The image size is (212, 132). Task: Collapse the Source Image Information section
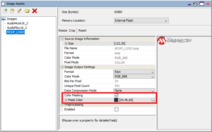tap(62, 39)
